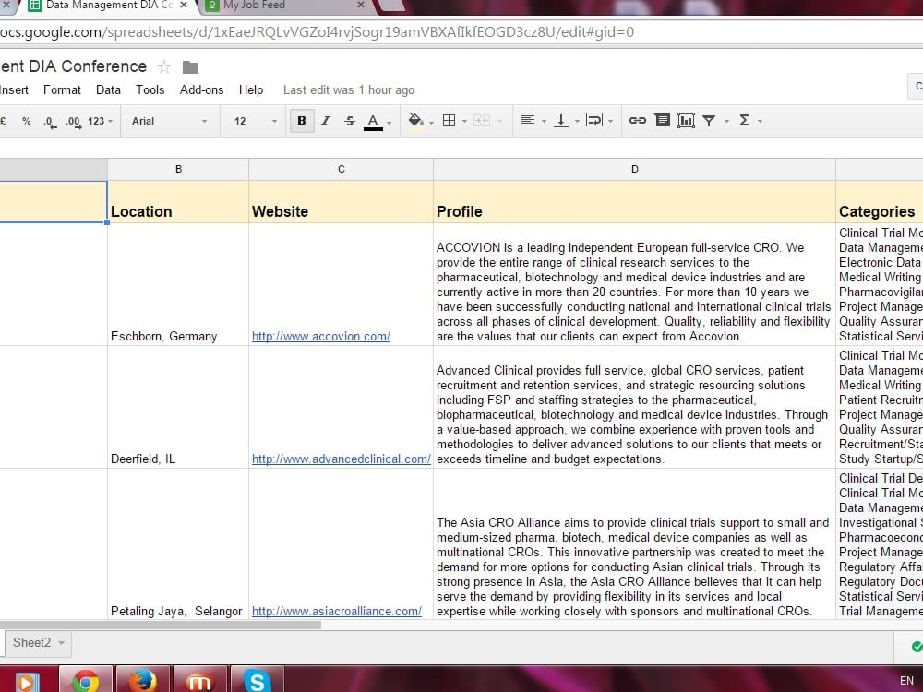Select the ACCOVION profile cell
This screenshot has width=923, height=692.
pyautogui.click(x=635, y=284)
